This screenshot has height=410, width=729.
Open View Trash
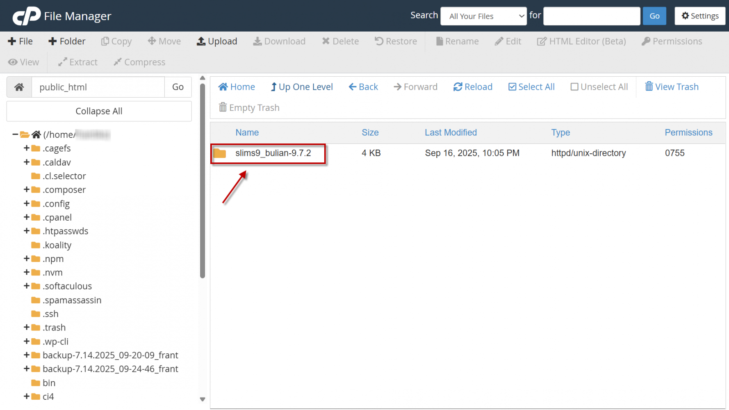pos(672,87)
